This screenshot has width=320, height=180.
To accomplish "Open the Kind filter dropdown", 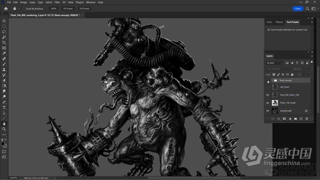I will coord(275,63).
